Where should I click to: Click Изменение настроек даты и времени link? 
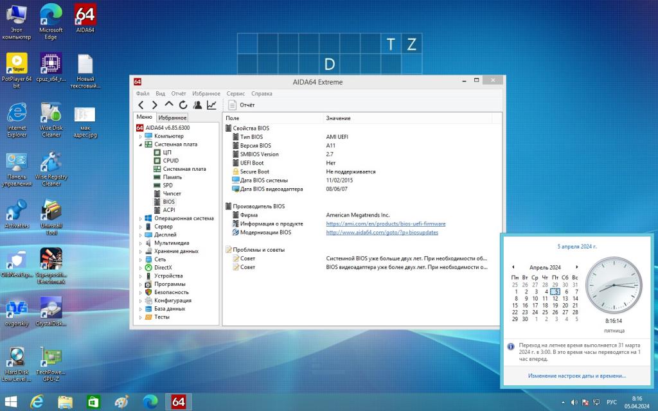pos(576,376)
